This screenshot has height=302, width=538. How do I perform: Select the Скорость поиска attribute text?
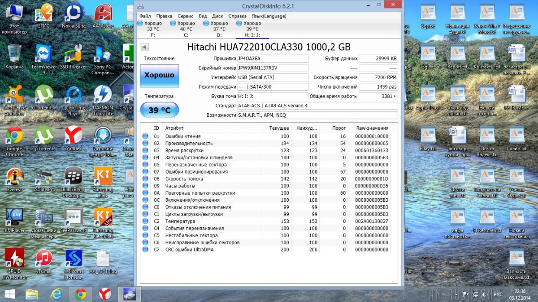[x=184, y=179]
